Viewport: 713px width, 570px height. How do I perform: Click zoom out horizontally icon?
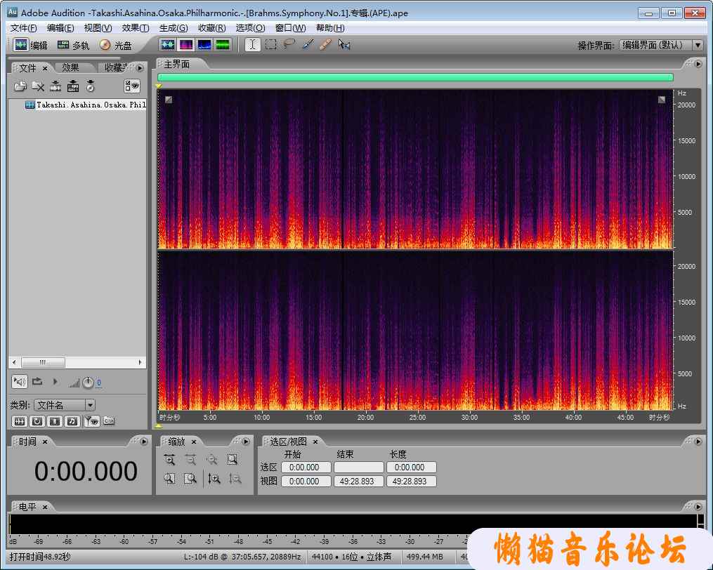[190, 460]
